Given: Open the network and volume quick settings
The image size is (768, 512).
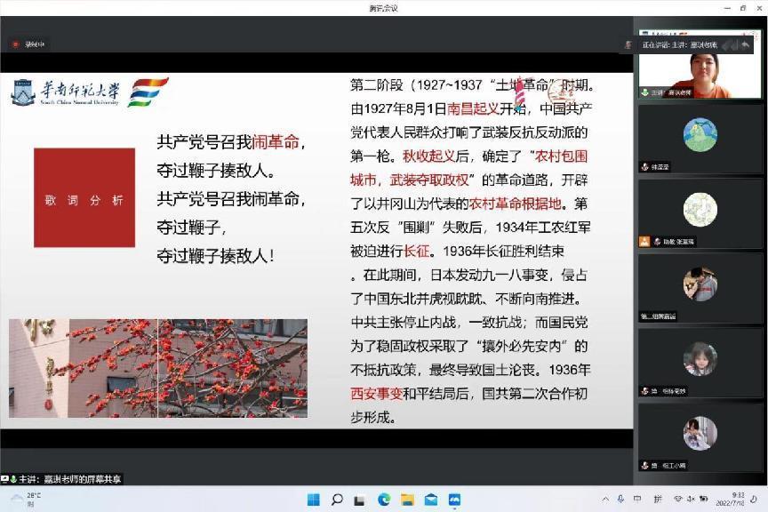Looking at the screenshot, I should pyautogui.click(x=684, y=500).
